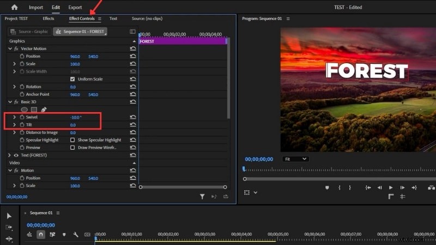Expand the Vector Motion Rotation property
The width and height of the screenshot is (436, 245).
(15, 87)
